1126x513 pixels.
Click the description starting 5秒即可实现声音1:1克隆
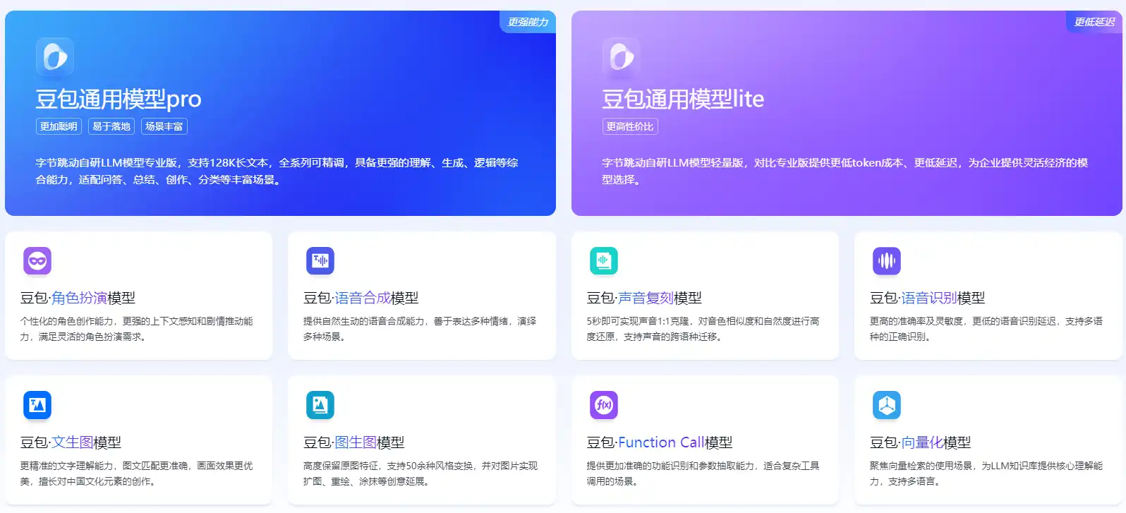point(703,329)
